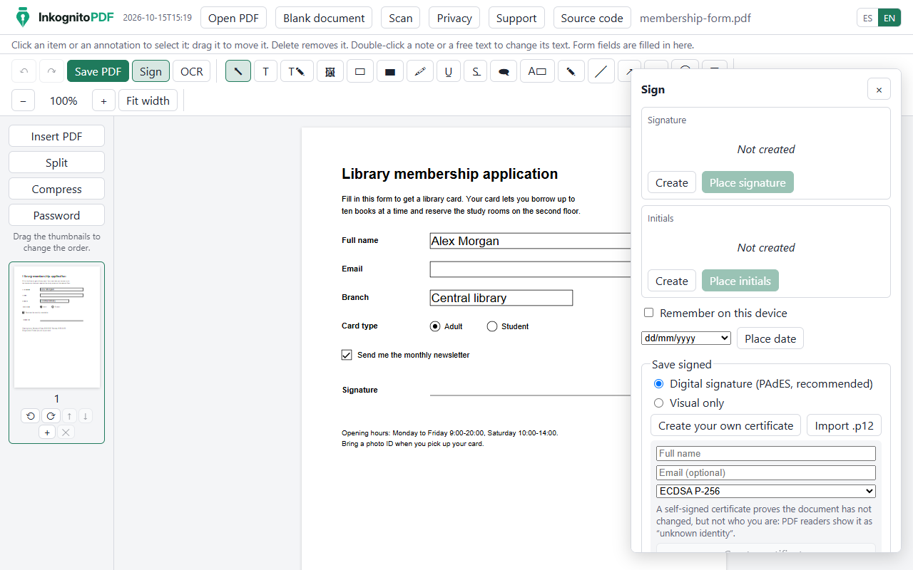Select the Adult card type radio
Viewport: 913px width, 570px height.
[435, 326]
